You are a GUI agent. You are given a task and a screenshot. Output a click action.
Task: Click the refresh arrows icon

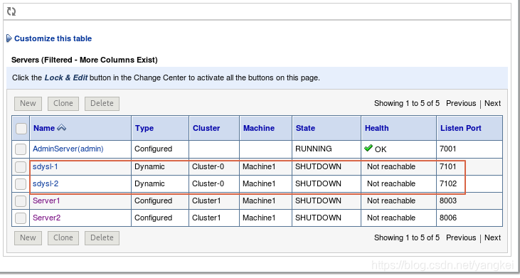pyautogui.click(x=11, y=11)
